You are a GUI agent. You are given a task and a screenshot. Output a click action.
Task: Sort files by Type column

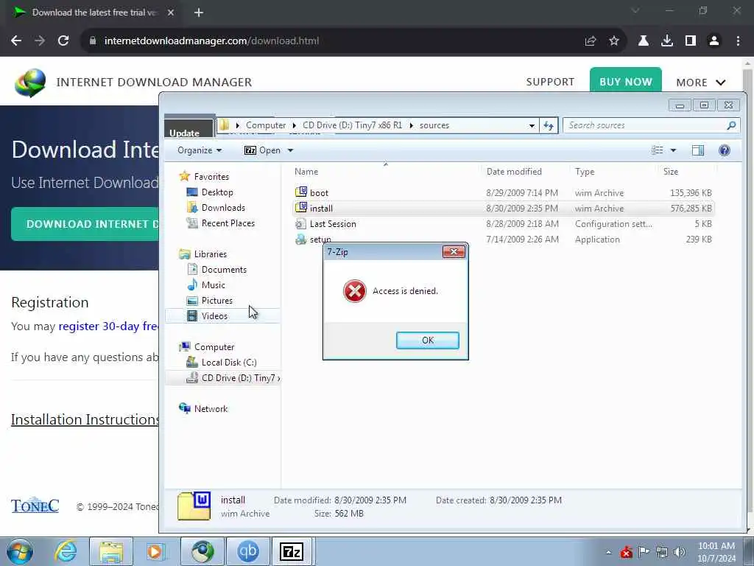(x=585, y=172)
